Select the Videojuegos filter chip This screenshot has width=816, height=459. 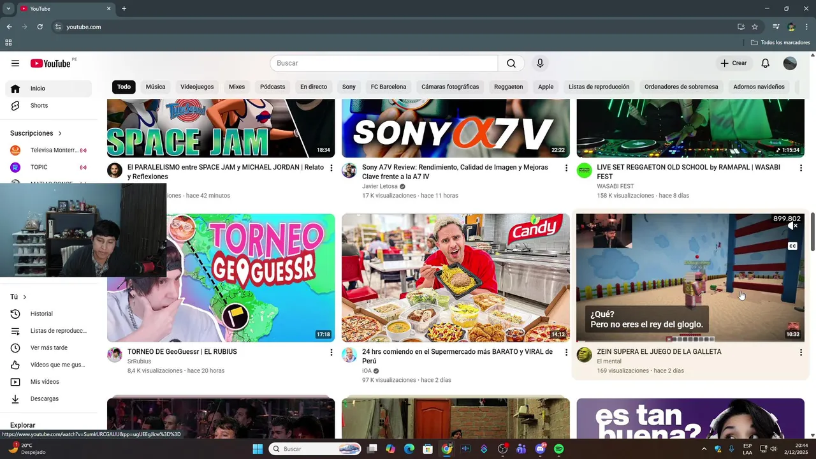point(197,87)
